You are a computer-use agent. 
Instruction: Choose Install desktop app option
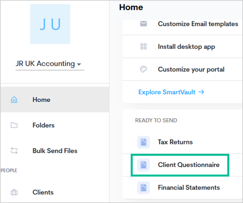tap(183, 46)
